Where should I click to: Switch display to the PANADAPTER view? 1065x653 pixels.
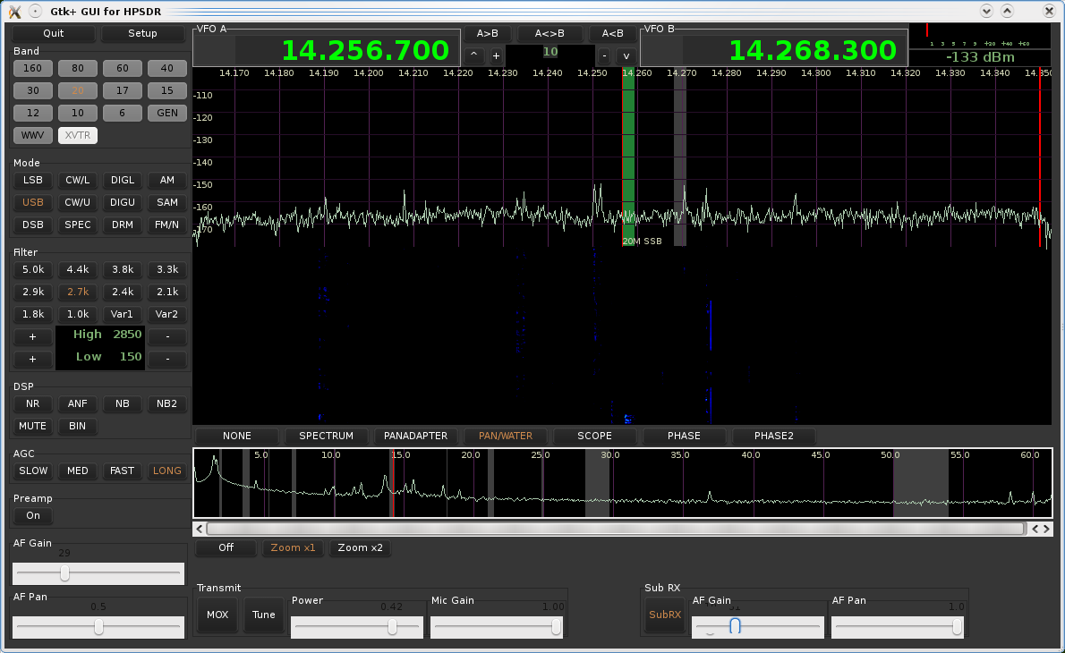[415, 437]
